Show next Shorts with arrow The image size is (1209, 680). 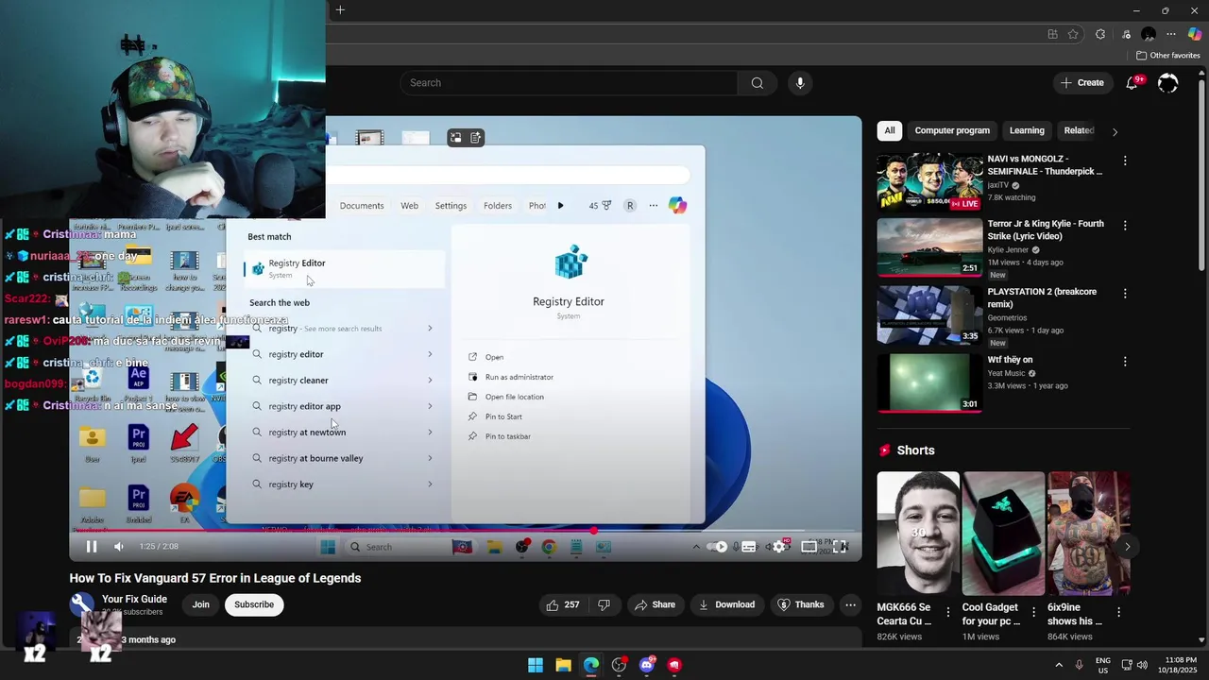[x=1127, y=546]
